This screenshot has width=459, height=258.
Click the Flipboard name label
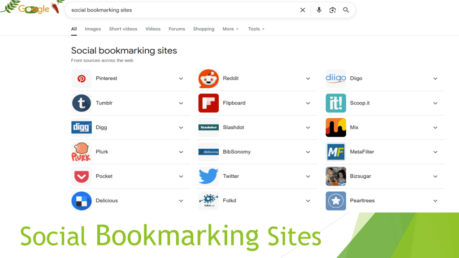click(x=234, y=103)
